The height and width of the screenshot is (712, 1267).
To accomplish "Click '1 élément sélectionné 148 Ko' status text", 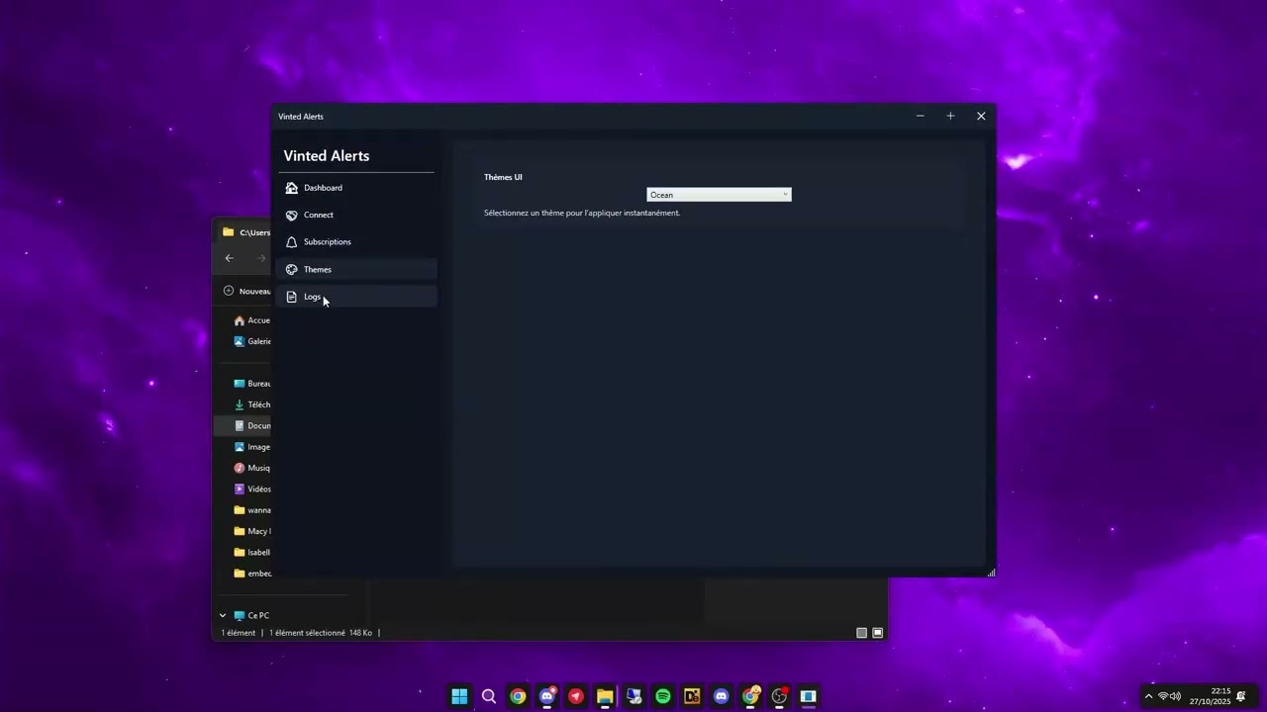I will click(321, 633).
